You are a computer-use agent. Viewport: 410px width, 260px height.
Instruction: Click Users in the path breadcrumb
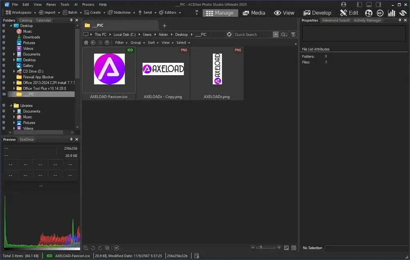(x=147, y=34)
